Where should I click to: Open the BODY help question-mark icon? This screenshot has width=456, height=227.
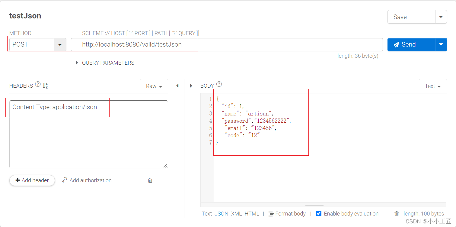219,84
